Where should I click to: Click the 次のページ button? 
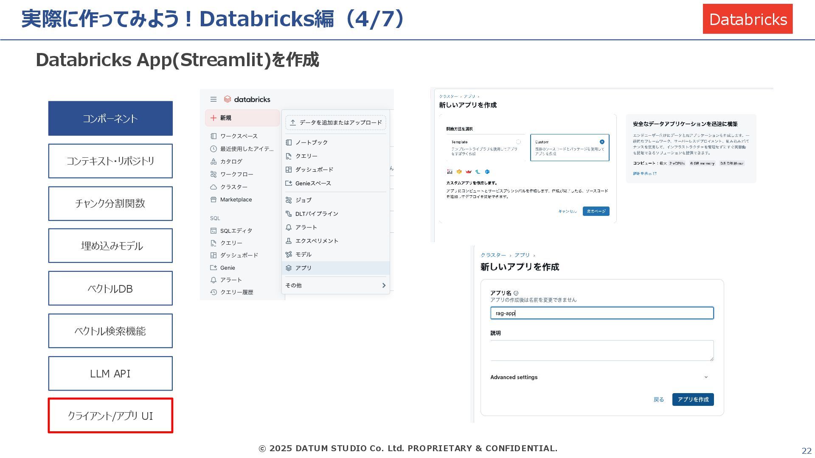coord(596,211)
